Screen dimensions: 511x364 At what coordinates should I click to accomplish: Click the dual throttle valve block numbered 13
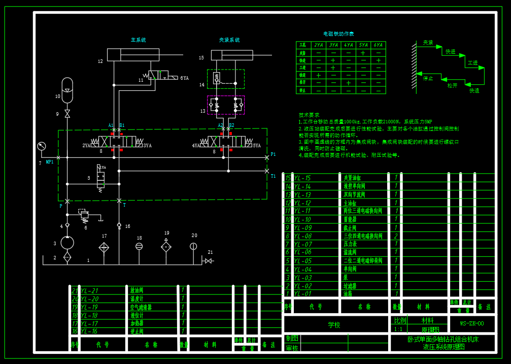[x=226, y=105]
